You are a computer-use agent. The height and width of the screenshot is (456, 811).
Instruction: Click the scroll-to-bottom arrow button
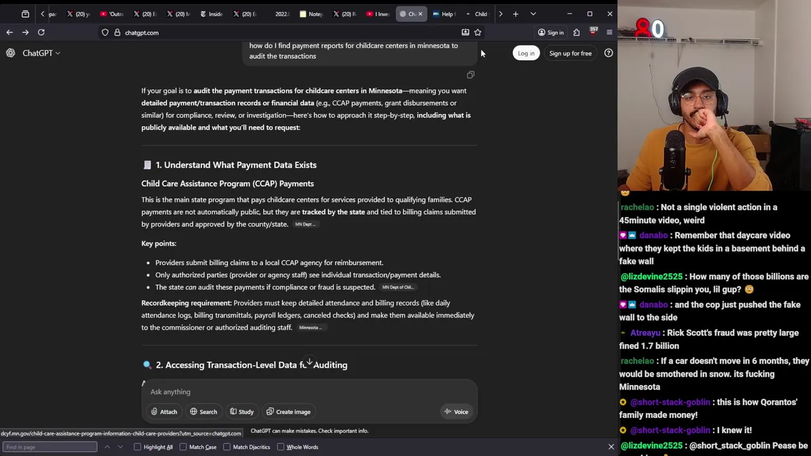pyautogui.click(x=309, y=362)
